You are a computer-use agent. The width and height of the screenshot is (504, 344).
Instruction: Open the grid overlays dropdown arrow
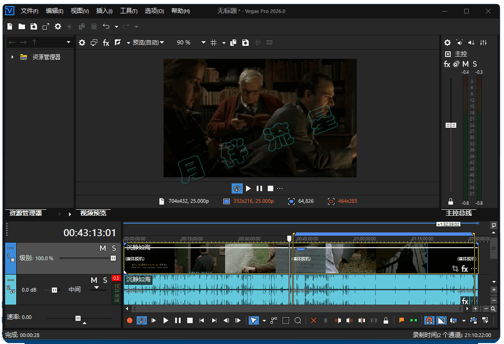pyautogui.click(x=224, y=43)
